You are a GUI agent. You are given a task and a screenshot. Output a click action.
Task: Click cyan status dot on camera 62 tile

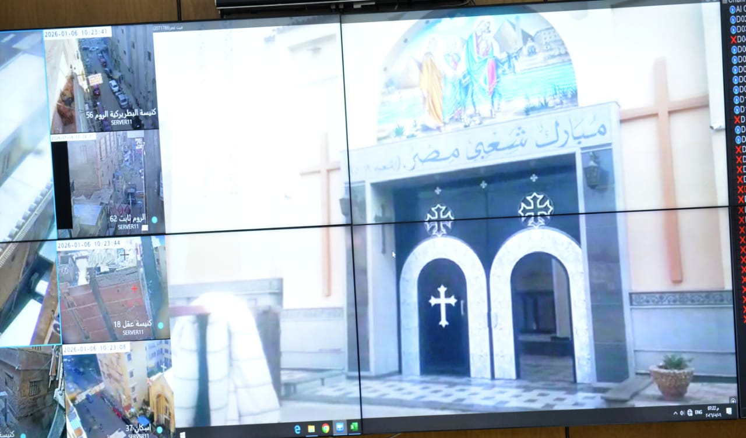(154, 220)
